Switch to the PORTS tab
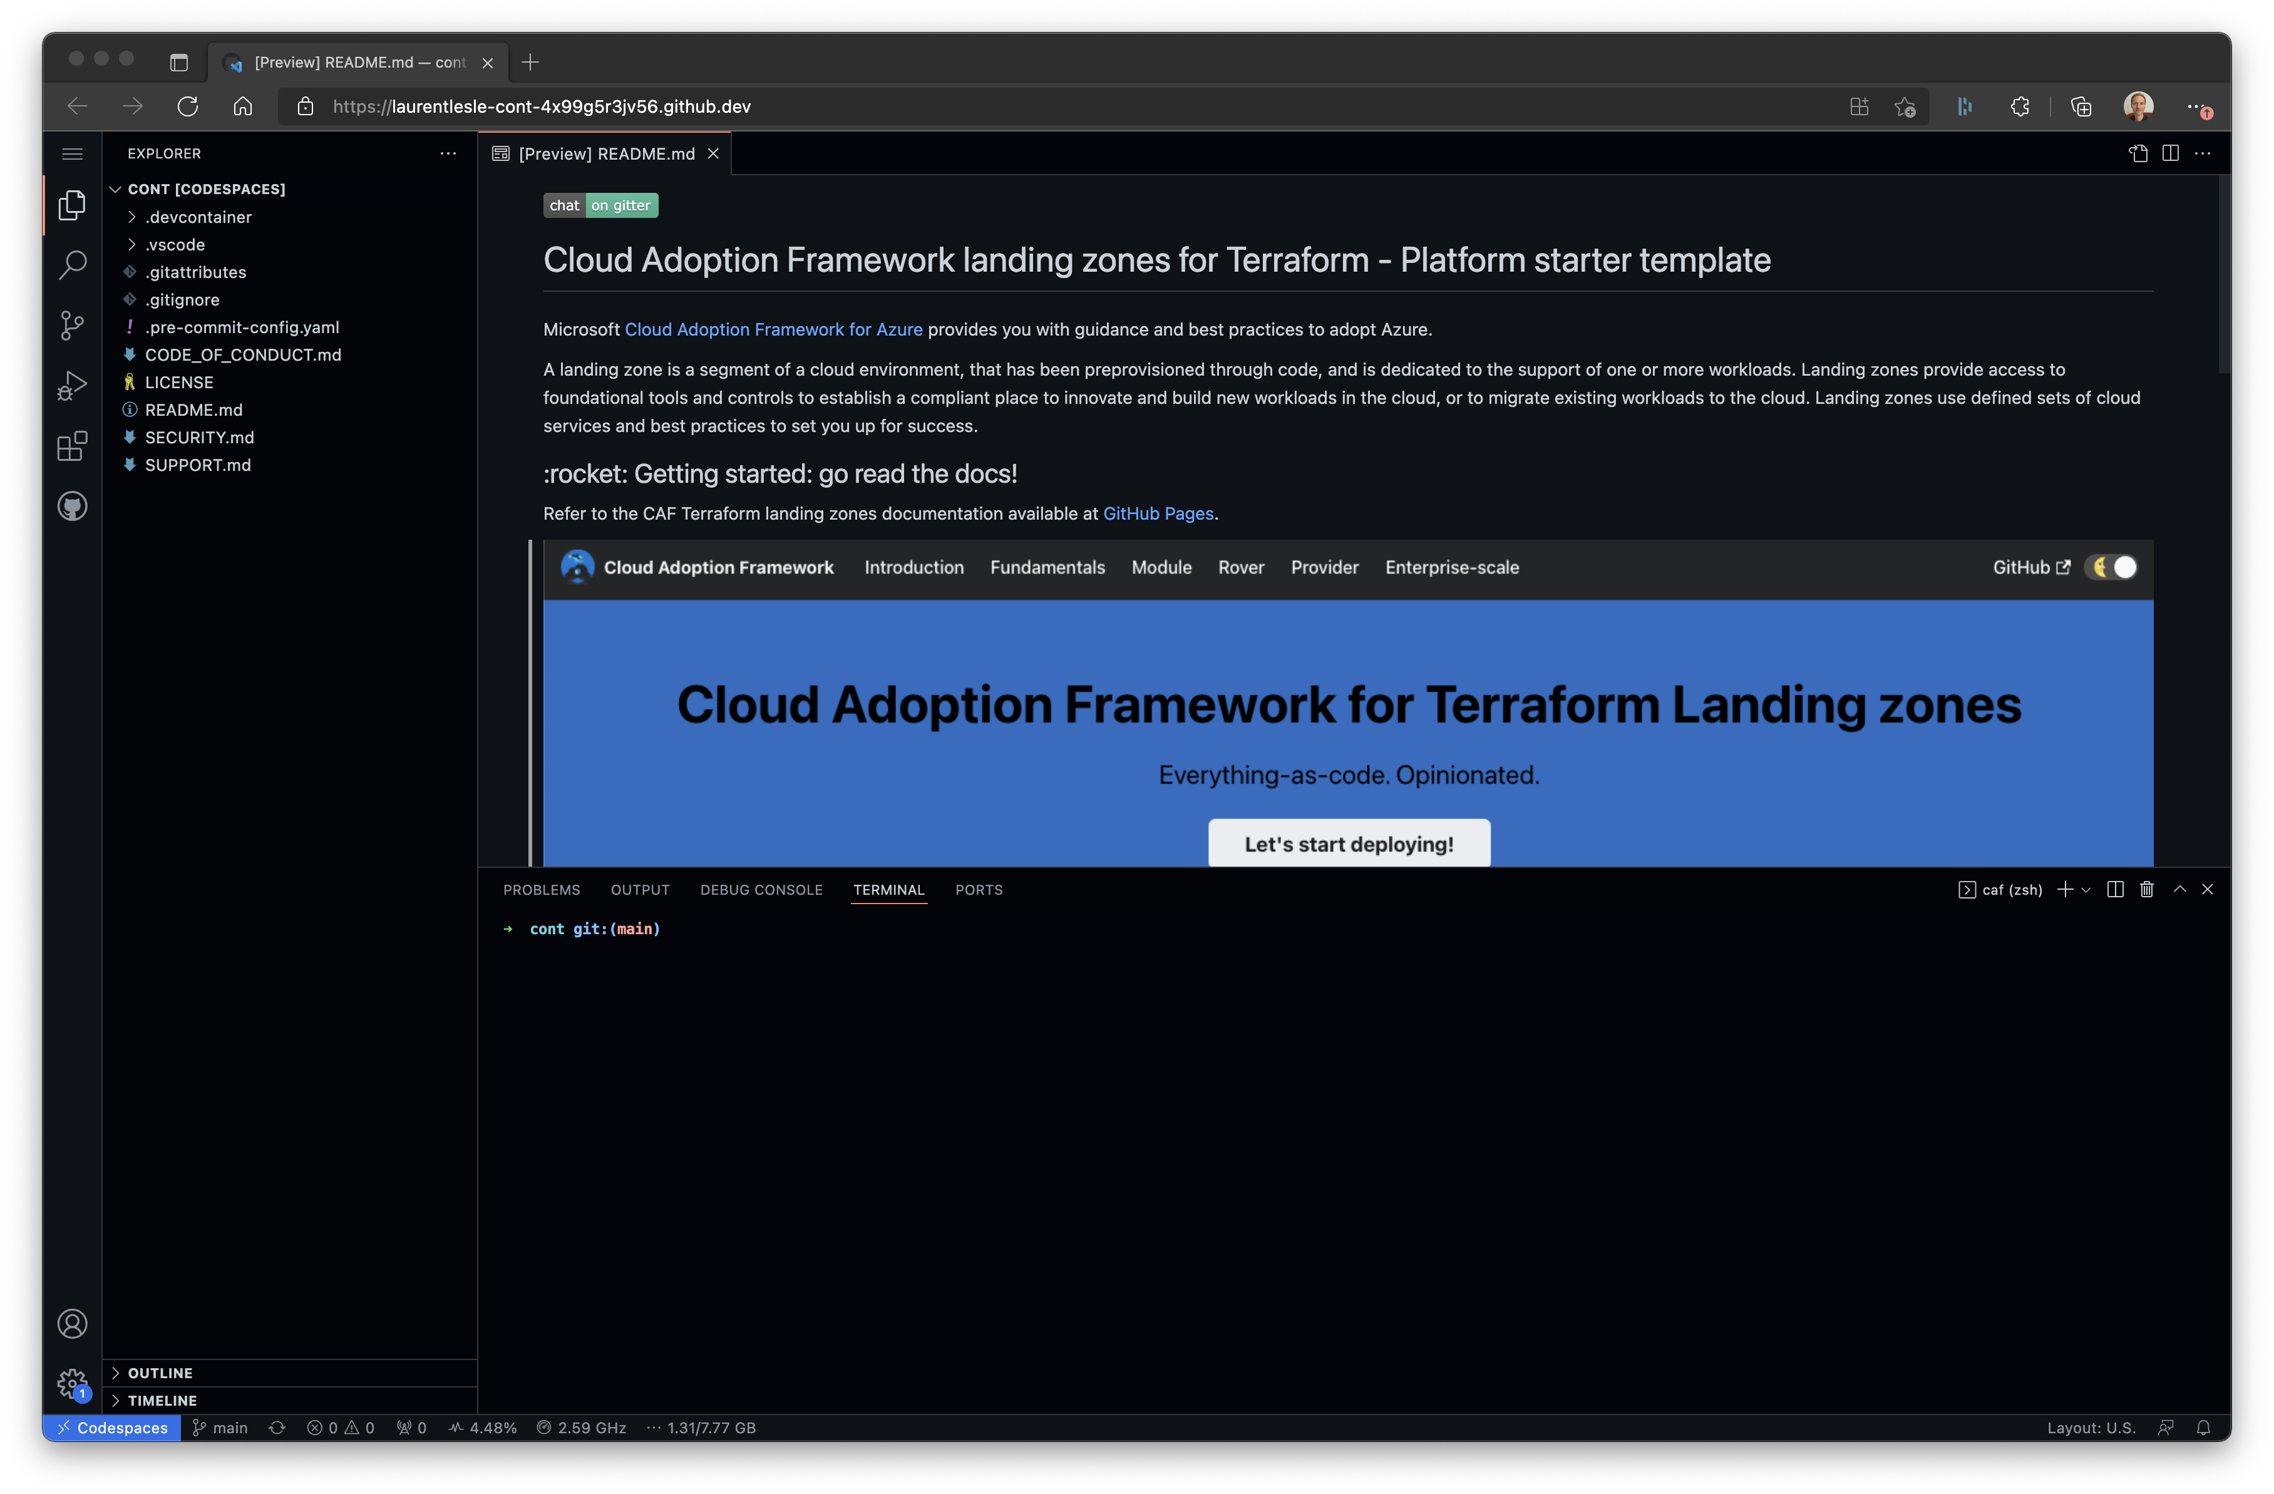This screenshot has width=2274, height=1494. click(979, 889)
